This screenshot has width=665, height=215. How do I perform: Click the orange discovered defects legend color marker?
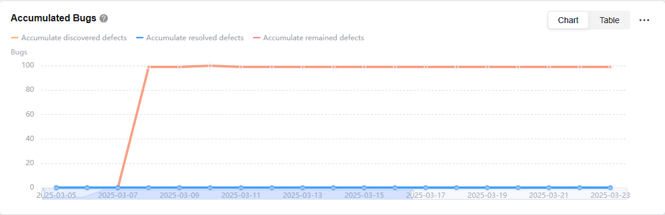14,38
